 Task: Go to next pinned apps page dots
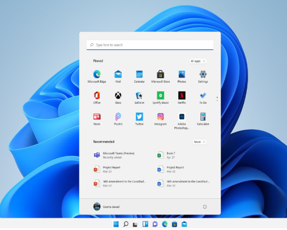[217, 99]
